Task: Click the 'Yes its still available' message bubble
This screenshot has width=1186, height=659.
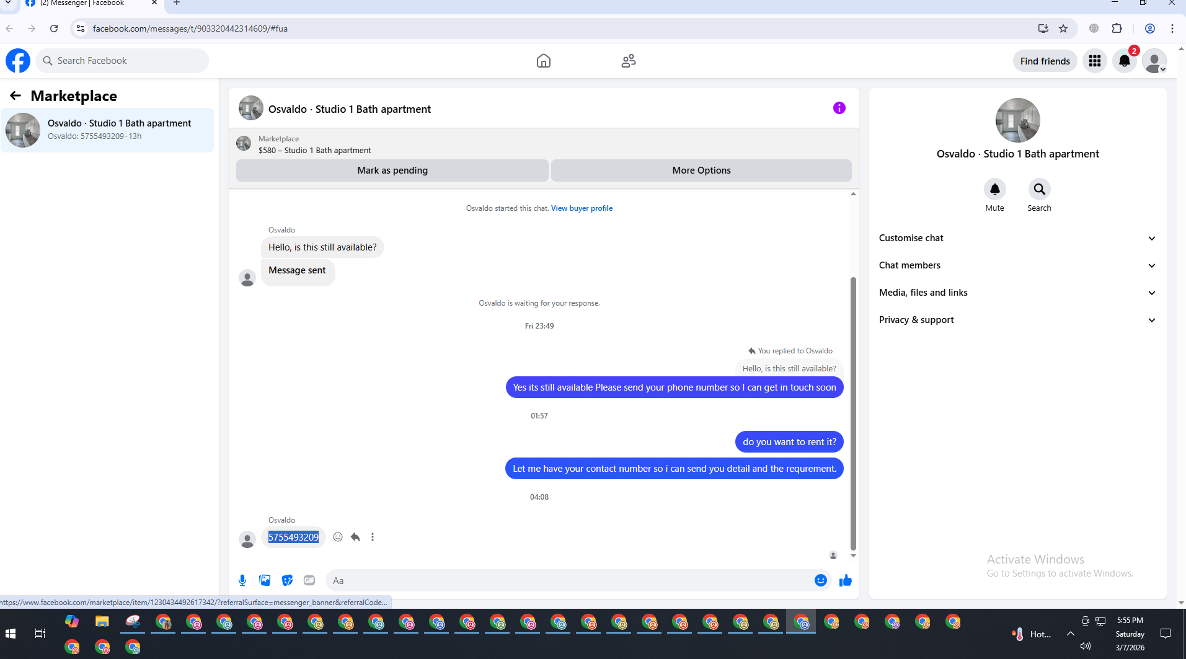Action: [x=674, y=387]
